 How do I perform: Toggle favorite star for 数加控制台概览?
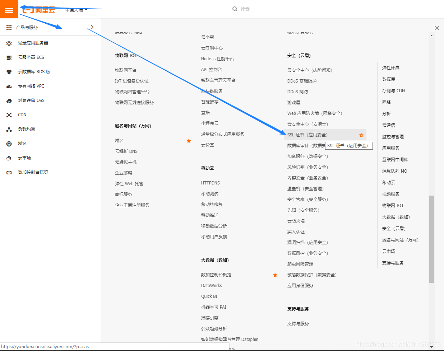pyautogui.click(x=275, y=275)
